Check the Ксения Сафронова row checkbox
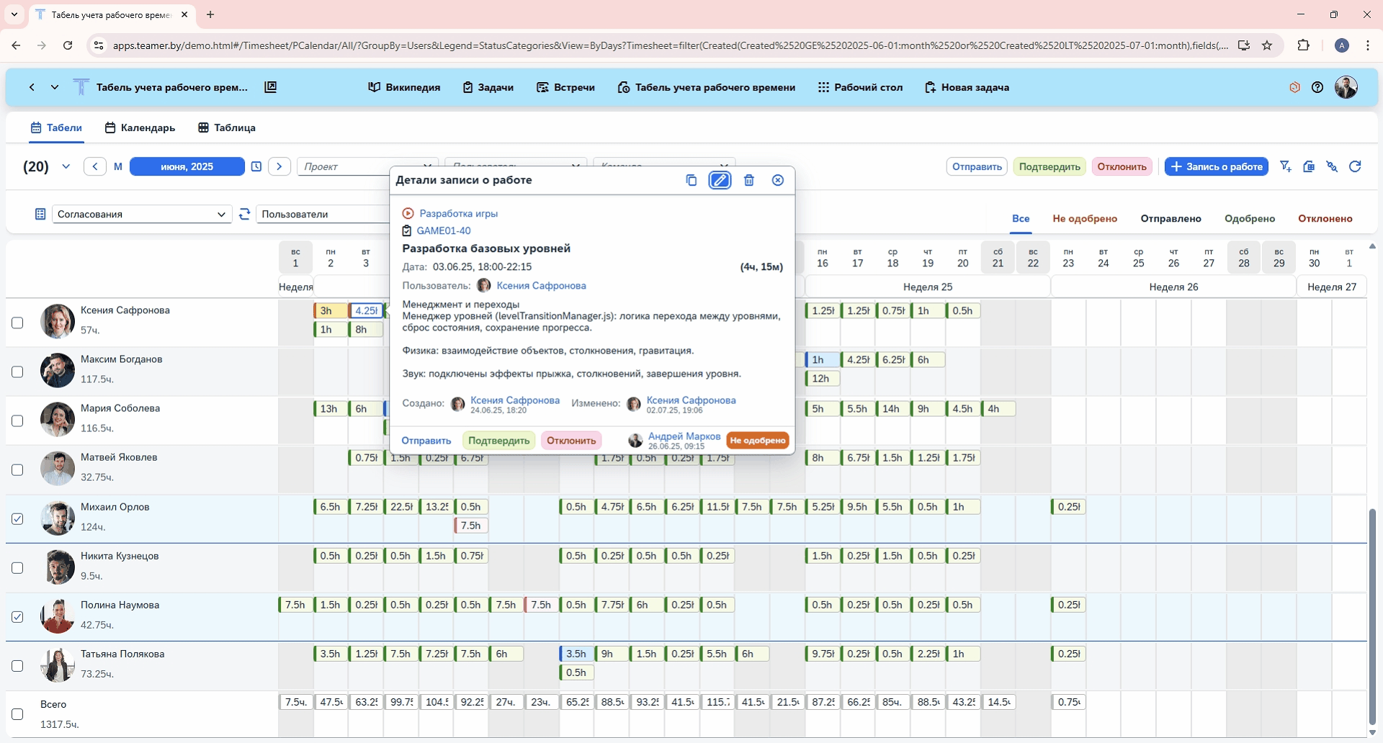1383x743 pixels. click(17, 323)
